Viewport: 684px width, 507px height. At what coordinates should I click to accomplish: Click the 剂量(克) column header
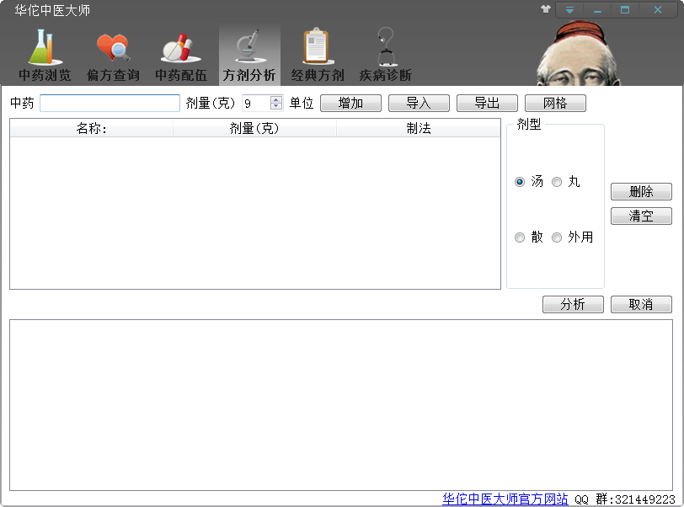(x=254, y=128)
